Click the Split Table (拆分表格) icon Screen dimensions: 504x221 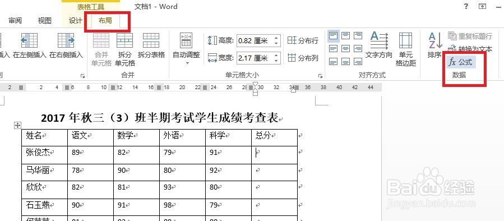tap(151, 40)
